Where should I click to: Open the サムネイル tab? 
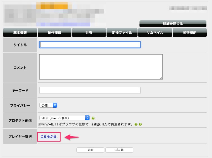pyautogui.click(x=155, y=33)
